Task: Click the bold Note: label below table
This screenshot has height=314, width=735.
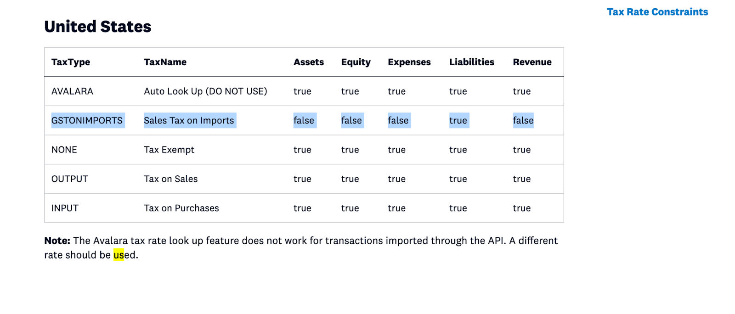Action: coord(57,241)
